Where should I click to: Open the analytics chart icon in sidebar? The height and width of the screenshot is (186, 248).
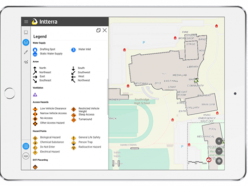coord(26,62)
